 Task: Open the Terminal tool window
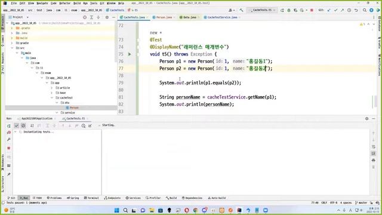(91, 198)
